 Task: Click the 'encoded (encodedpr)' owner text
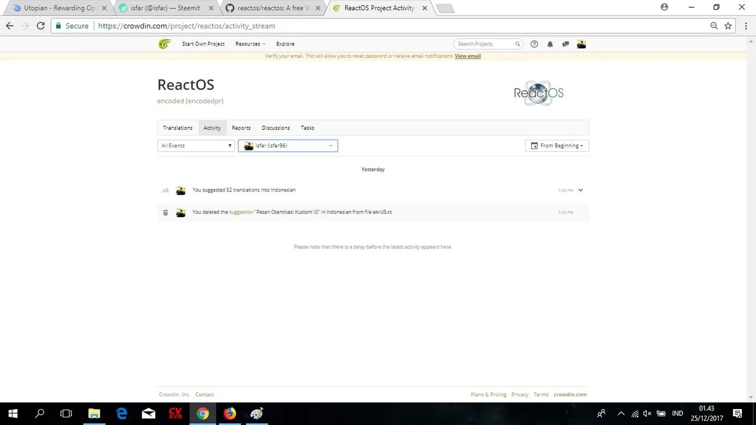[x=190, y=101]
